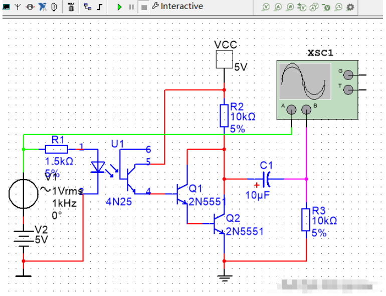386x296 pixels.
Task: Select resistor R2 on the schematic
Action: tap(224, 115)
